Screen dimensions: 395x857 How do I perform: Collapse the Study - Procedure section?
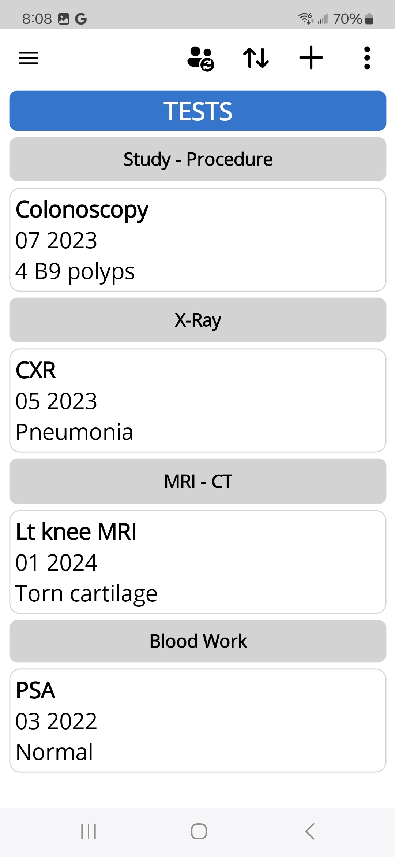(x=197, y=159)
